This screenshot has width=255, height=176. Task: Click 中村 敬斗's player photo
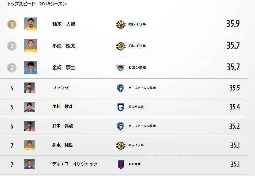pos(30,107)
